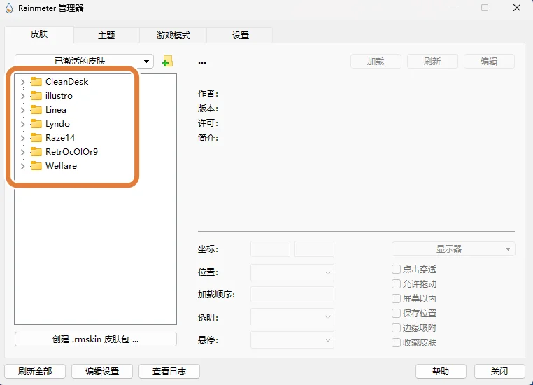This screenshot has width=533, height=385.
Task: Expand the Raze14 tree node
Action: (x=23, y=138)
